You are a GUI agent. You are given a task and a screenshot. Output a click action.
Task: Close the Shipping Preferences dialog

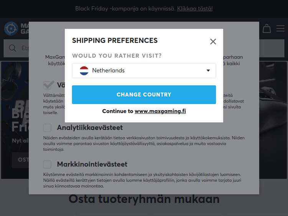tap(213, 41)
